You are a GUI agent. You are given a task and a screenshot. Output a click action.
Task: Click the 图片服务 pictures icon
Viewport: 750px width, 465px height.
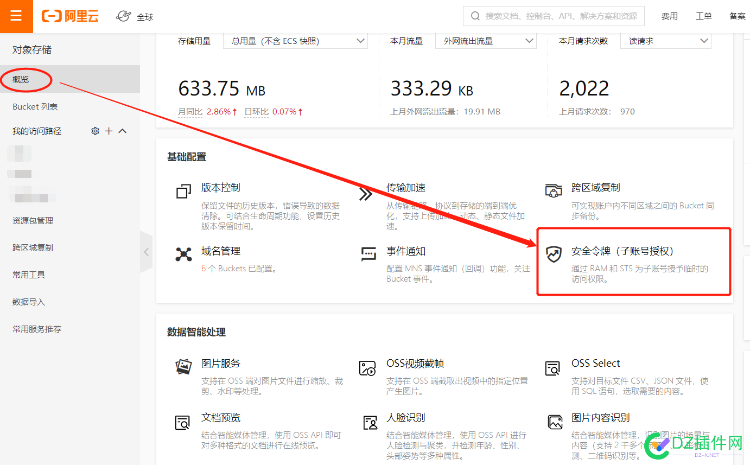[184, 367]
